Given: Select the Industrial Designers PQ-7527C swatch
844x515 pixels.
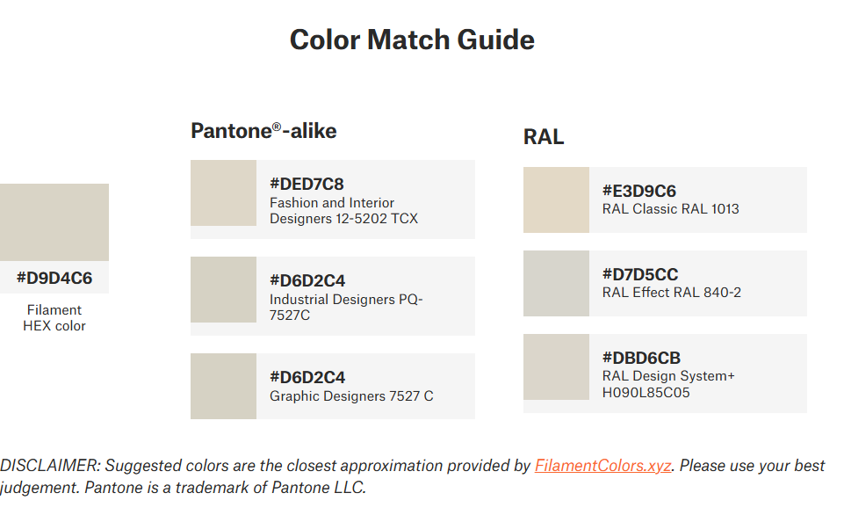Looking at the screenshot, I should pyautogui.click(x=223, y=289).
